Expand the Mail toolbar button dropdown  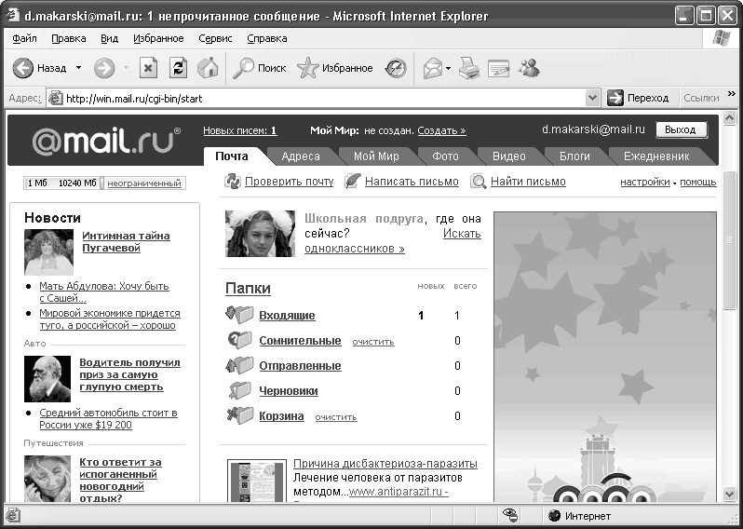[x=448, y=68]
